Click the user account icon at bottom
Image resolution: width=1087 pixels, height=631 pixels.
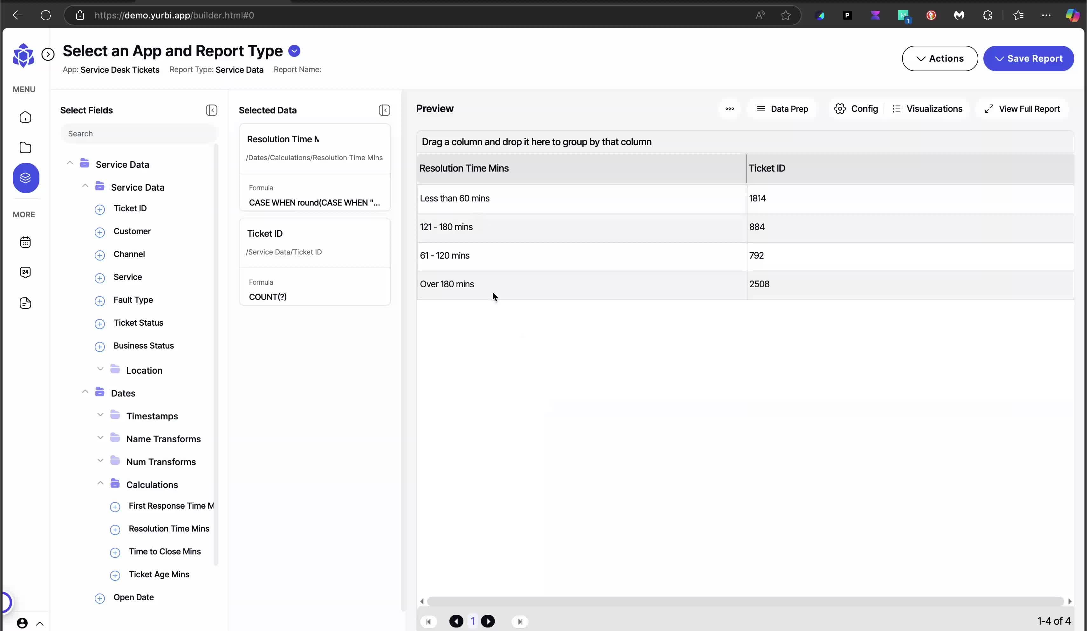coord(23,623)
